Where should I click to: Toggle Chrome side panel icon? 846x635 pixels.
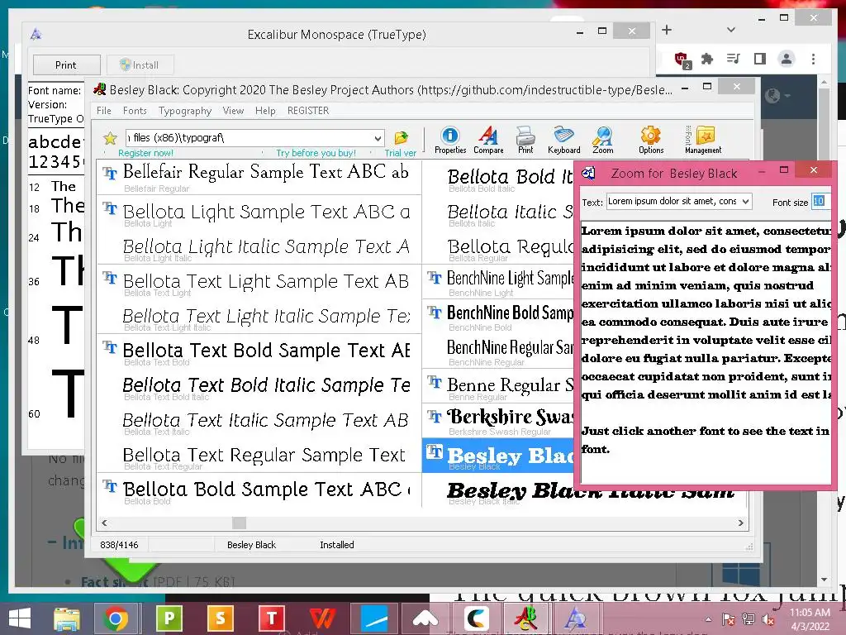pyautogui.click(x=760, y=59)
